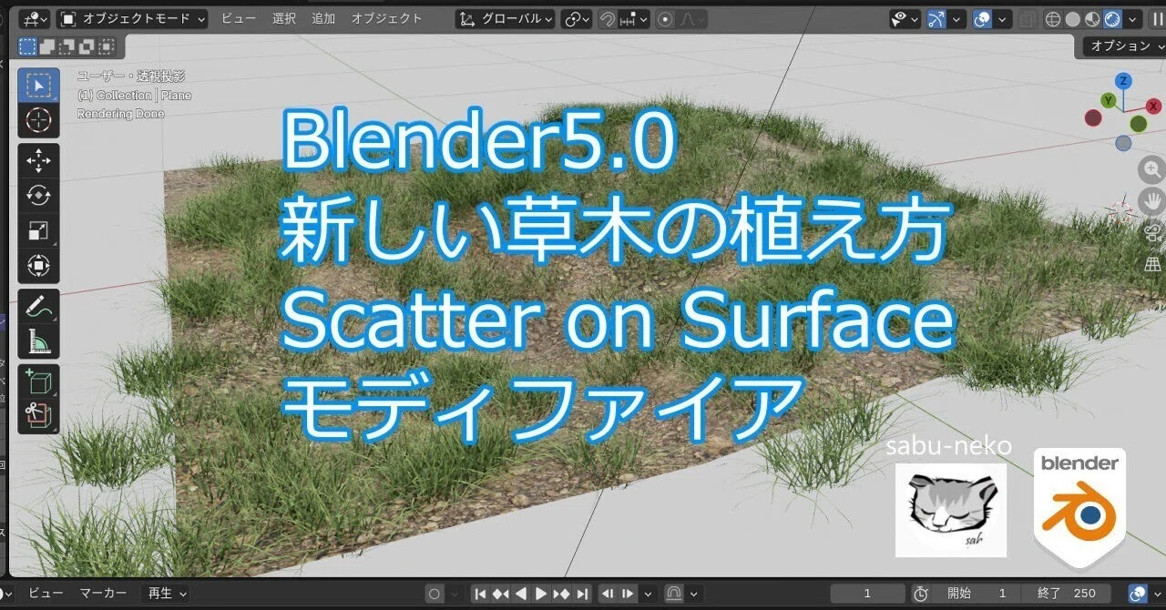1166x610 pixels.
Task: Jump to the last frame
Action: click(583, 594)
